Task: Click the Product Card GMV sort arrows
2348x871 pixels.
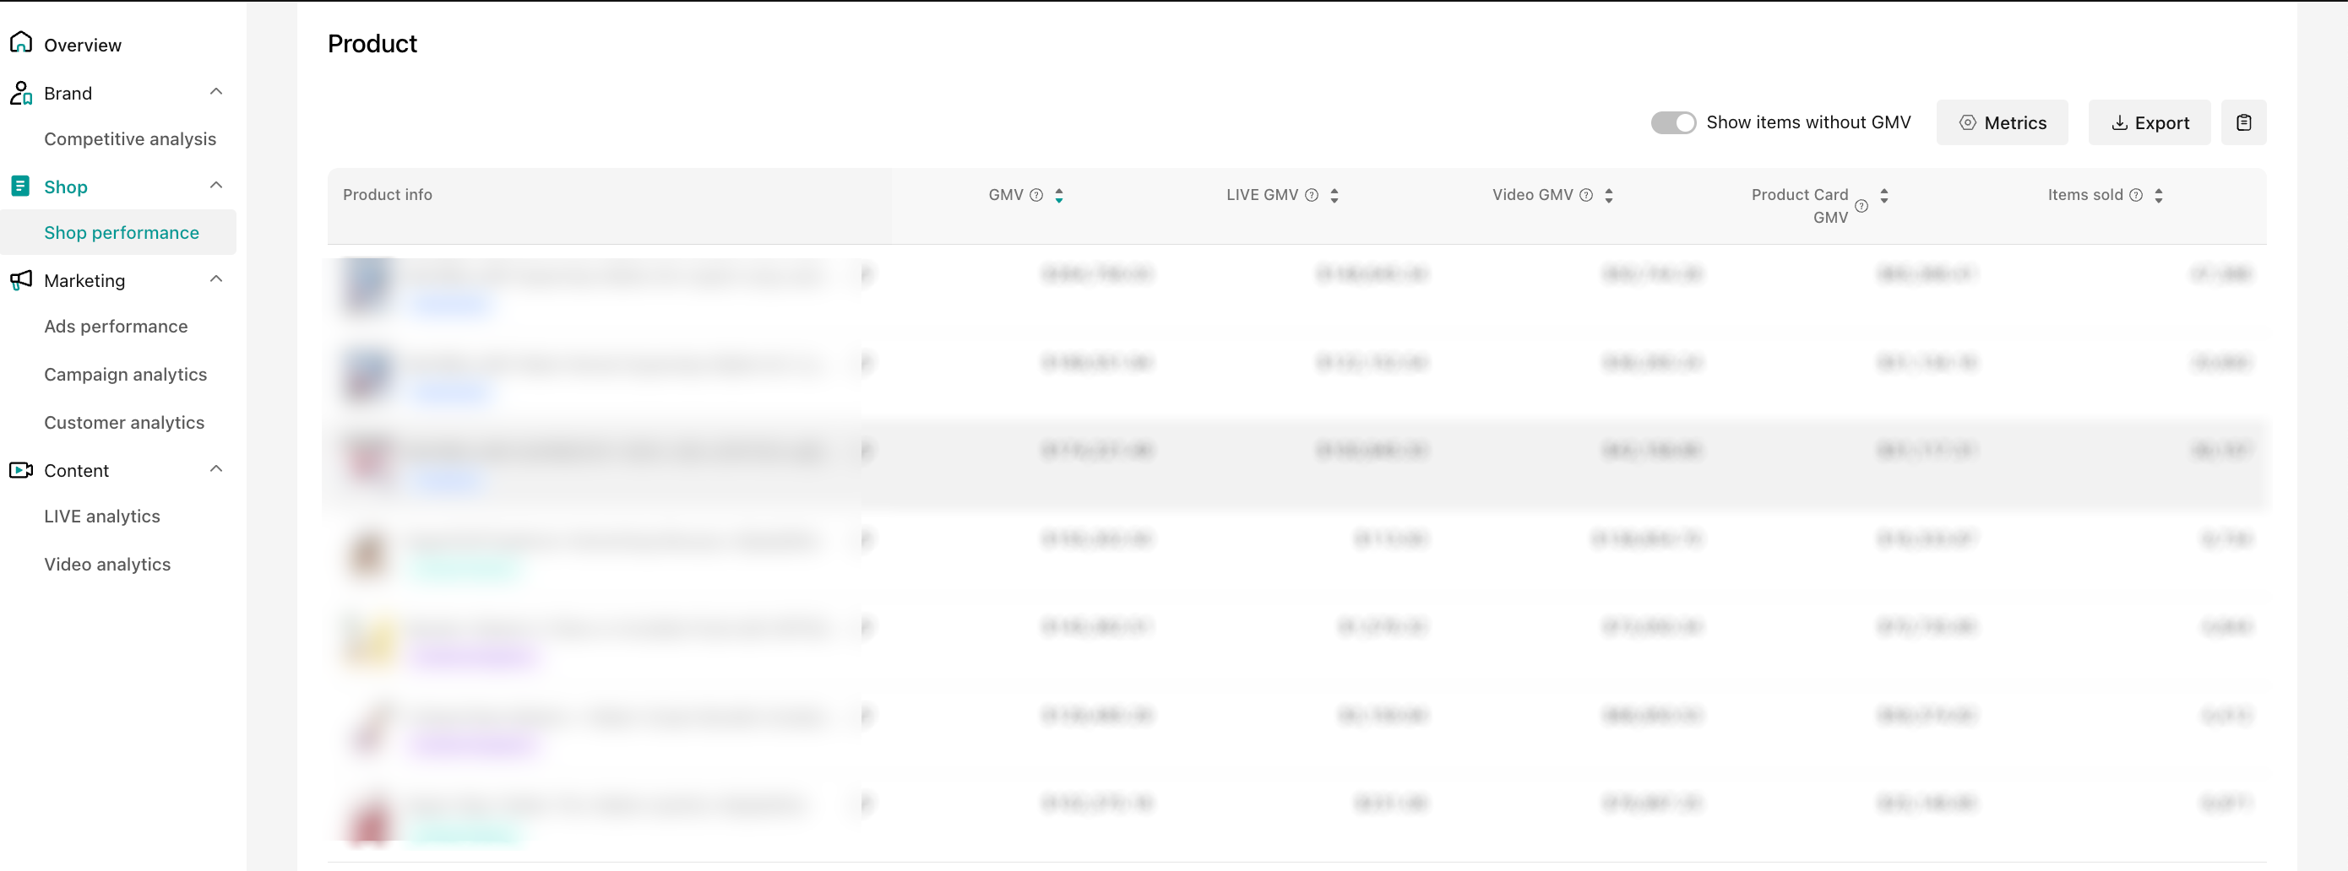Action: coord(1884,196)
